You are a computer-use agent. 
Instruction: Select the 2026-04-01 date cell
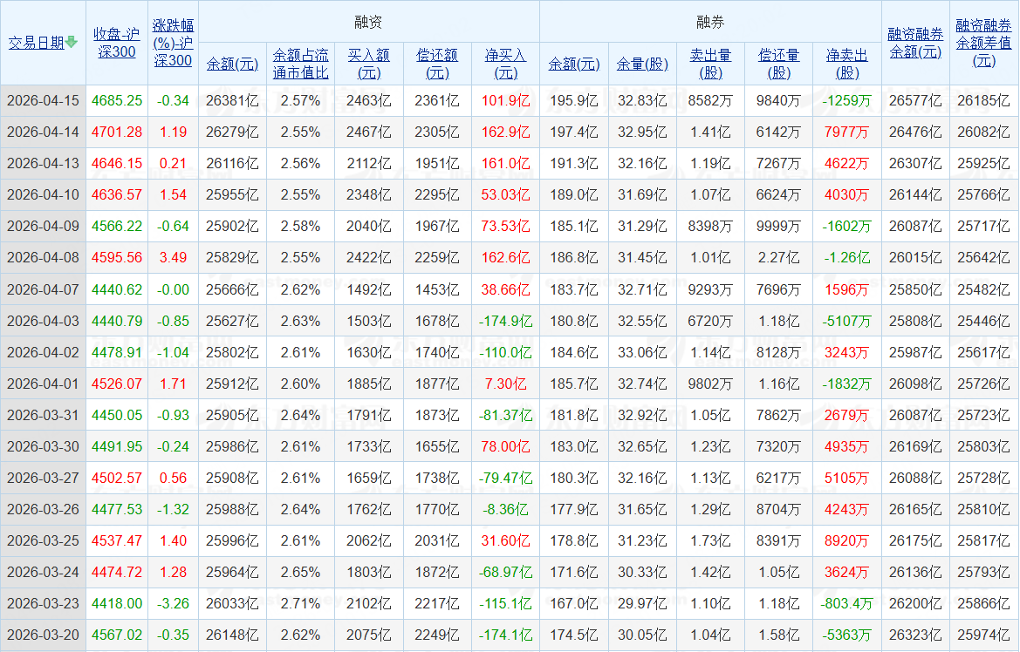click(43, 384)
